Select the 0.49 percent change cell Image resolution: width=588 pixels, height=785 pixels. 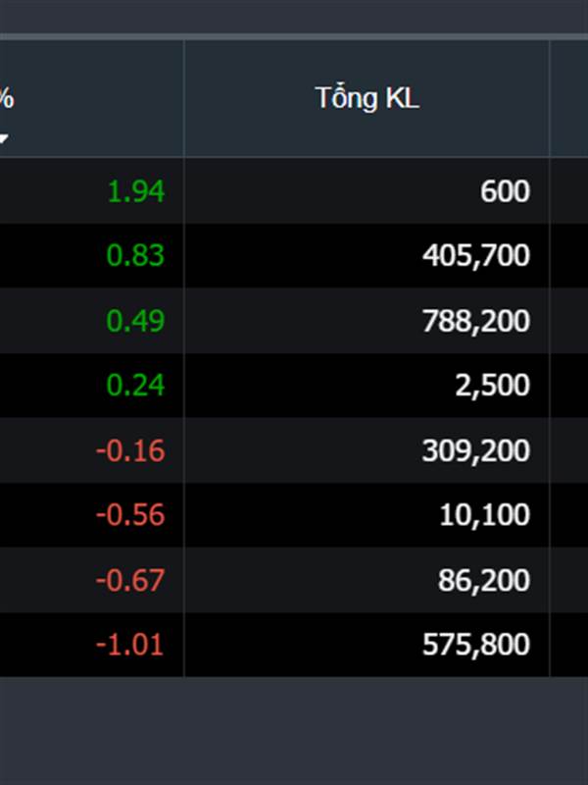[x=91, y=321]
